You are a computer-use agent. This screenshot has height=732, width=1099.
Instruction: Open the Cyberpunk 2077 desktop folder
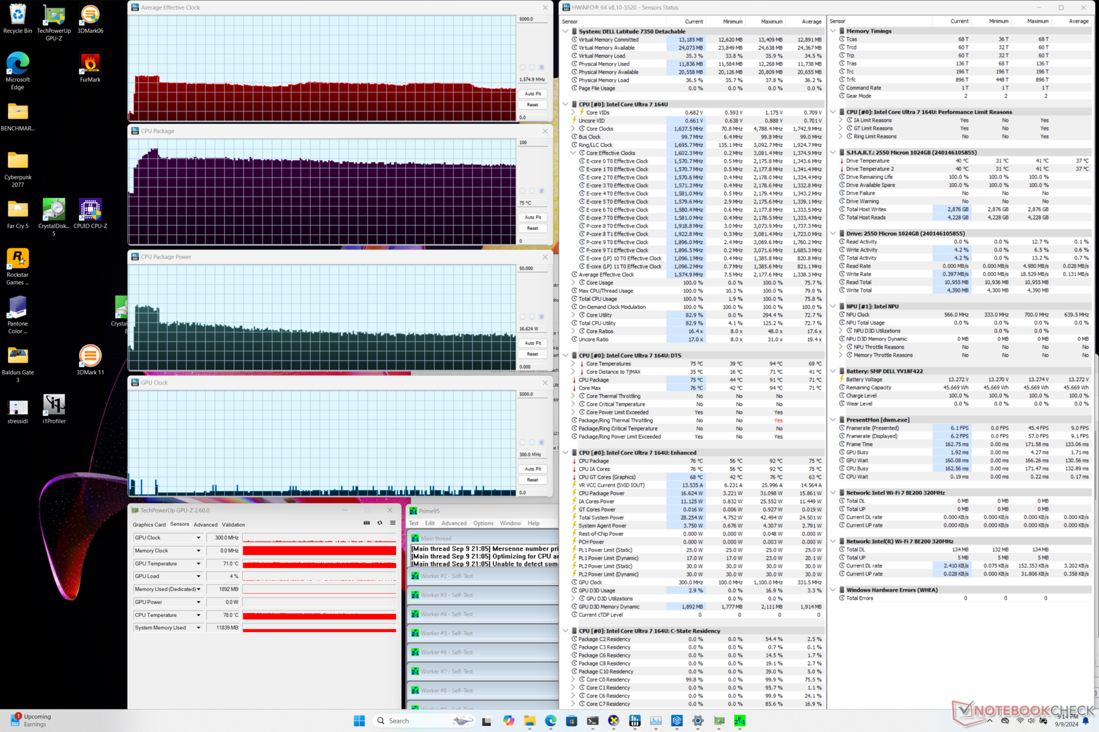point(18,169)
